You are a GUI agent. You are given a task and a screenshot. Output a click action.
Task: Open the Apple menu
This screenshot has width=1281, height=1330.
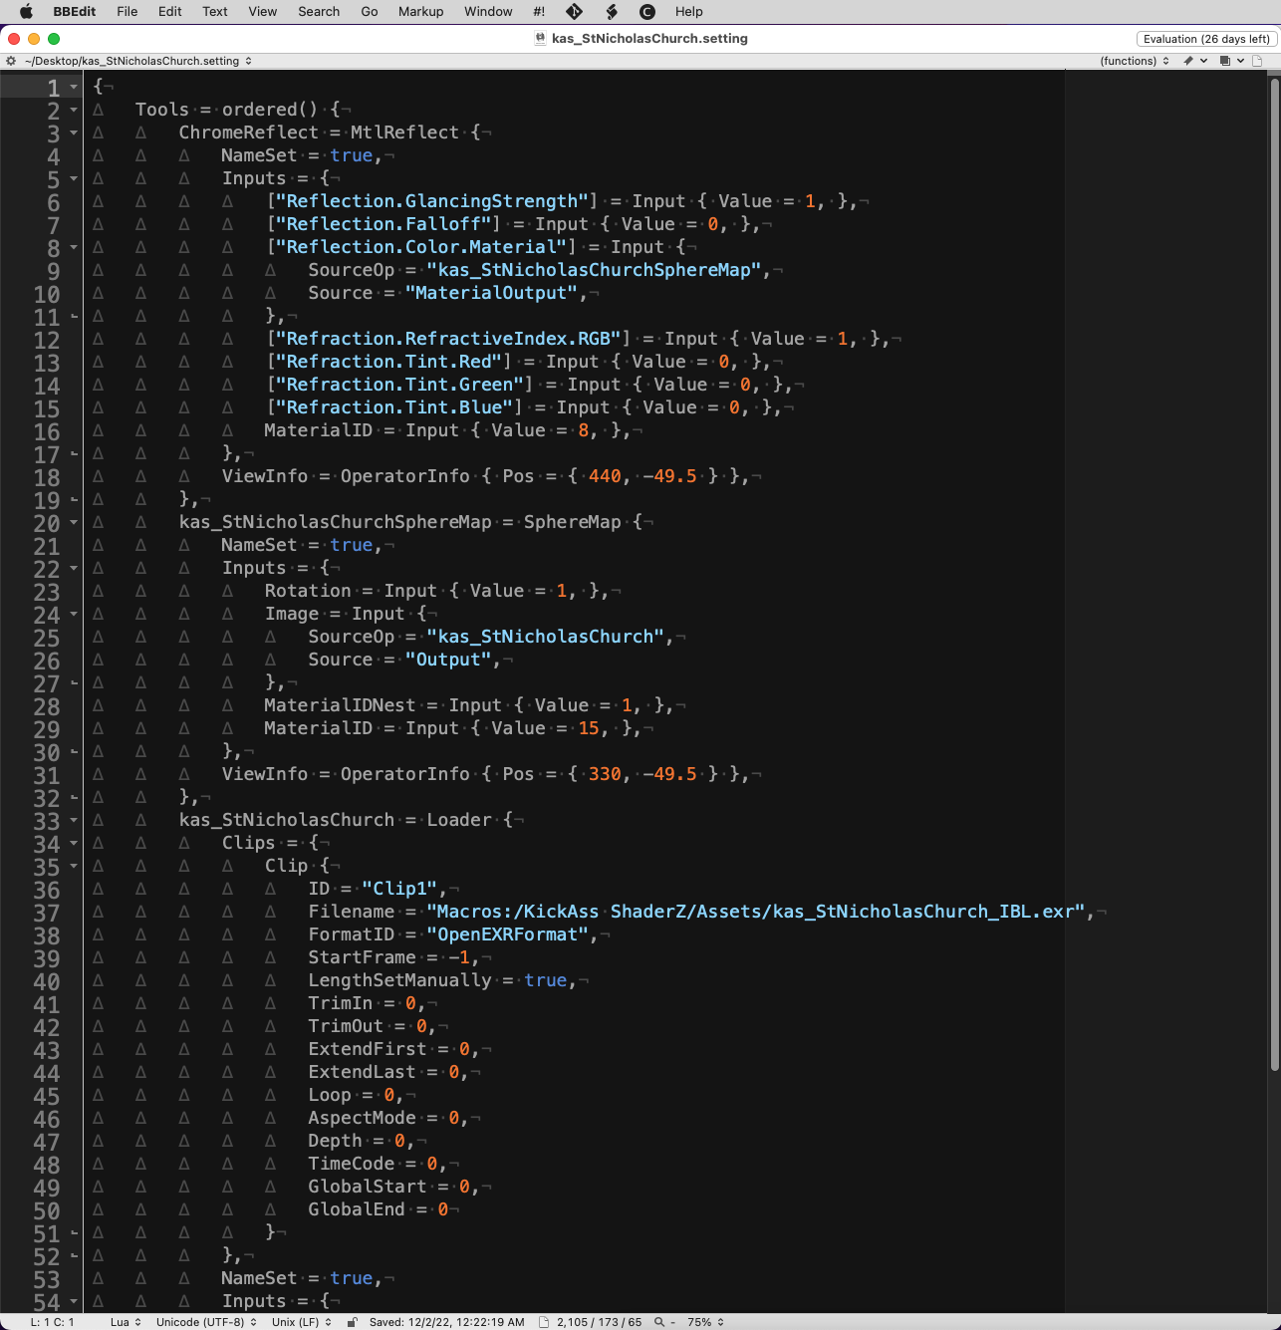coord(27,12)
